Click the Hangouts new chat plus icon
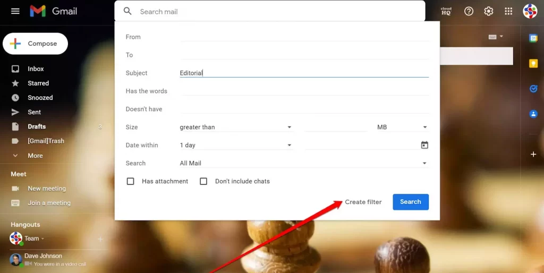This screenshot has width=544, height=273. pyautogui.click(x=100, y=239)
